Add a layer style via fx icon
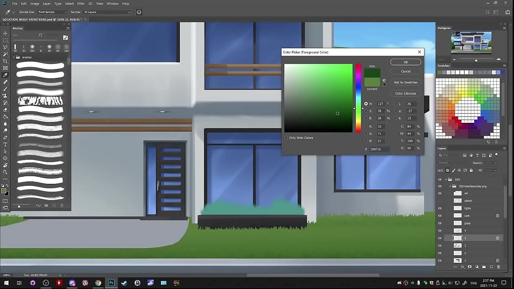The width and height of the screenshot is (514, 289). coord(463,267)
